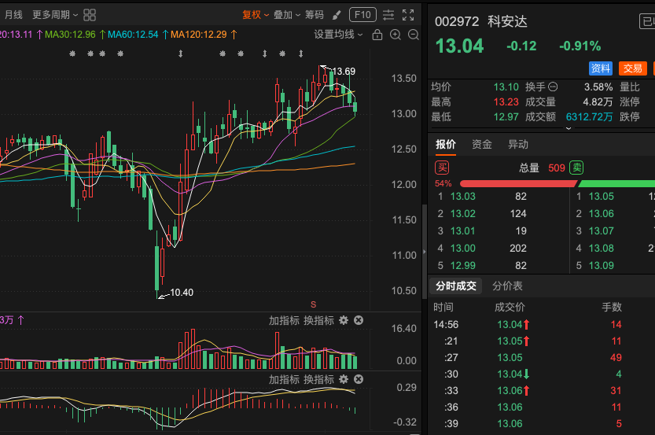Open the multi-chart grid layout icon
655x435 pixels.
click(x=90, y=15)
